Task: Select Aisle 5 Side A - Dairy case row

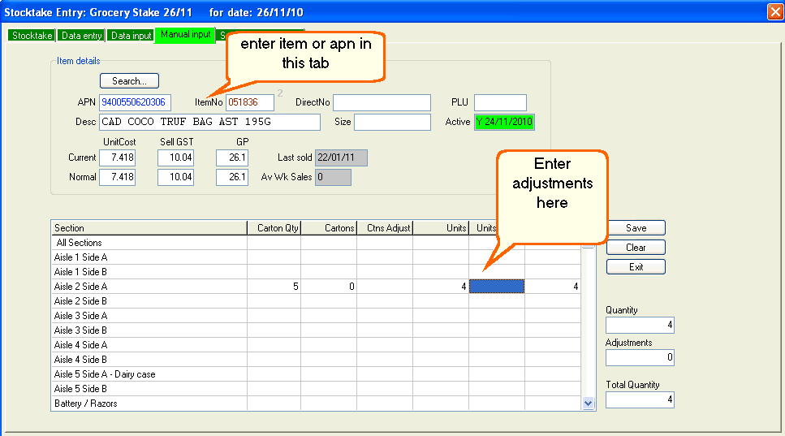Action: (x=316, y=374)
